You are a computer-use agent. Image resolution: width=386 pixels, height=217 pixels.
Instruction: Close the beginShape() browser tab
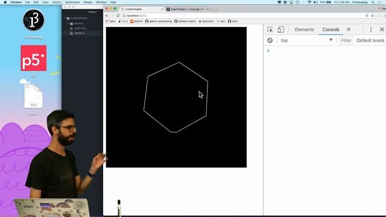point(207,9)
